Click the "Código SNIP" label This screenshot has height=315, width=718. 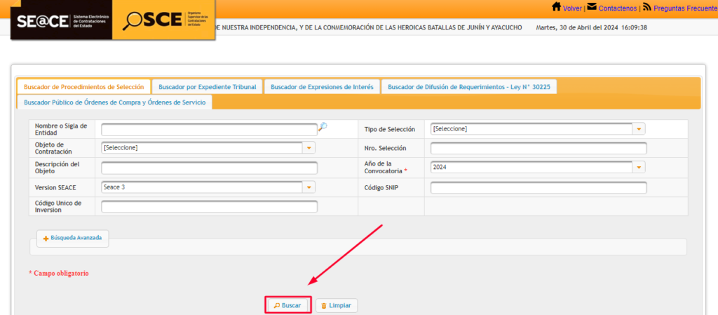[381, 188]
